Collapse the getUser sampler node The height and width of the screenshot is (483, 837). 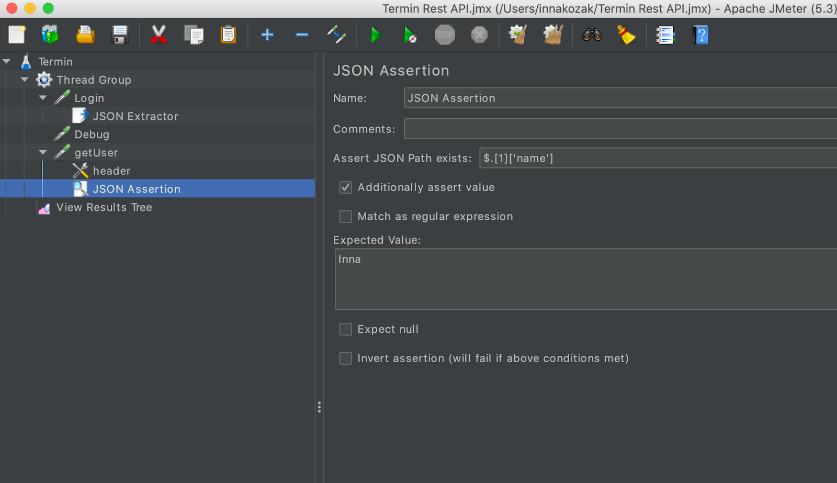point(43,152)
